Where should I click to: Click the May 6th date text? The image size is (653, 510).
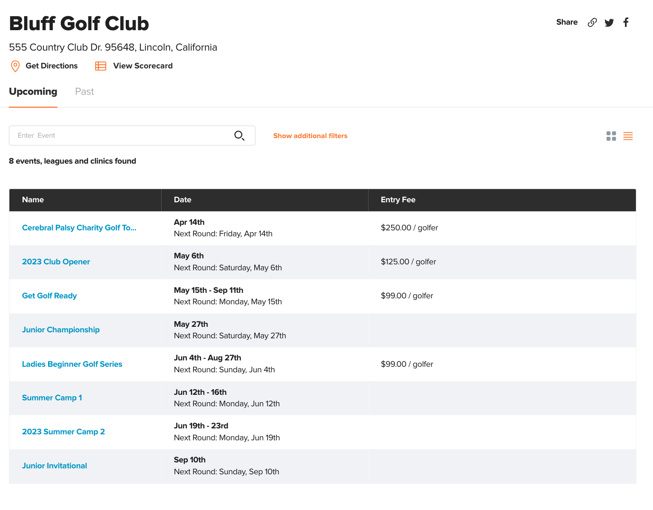point(189,256)
